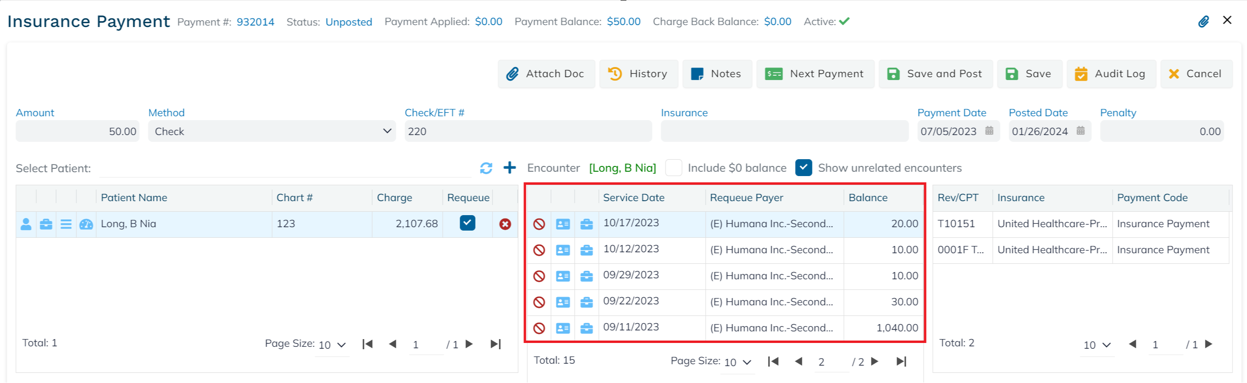Image resolution: width=1247 pixels, height=383 pixels.
Task: Click the plus icon to add patient
Action: click(x=509, y=167)
